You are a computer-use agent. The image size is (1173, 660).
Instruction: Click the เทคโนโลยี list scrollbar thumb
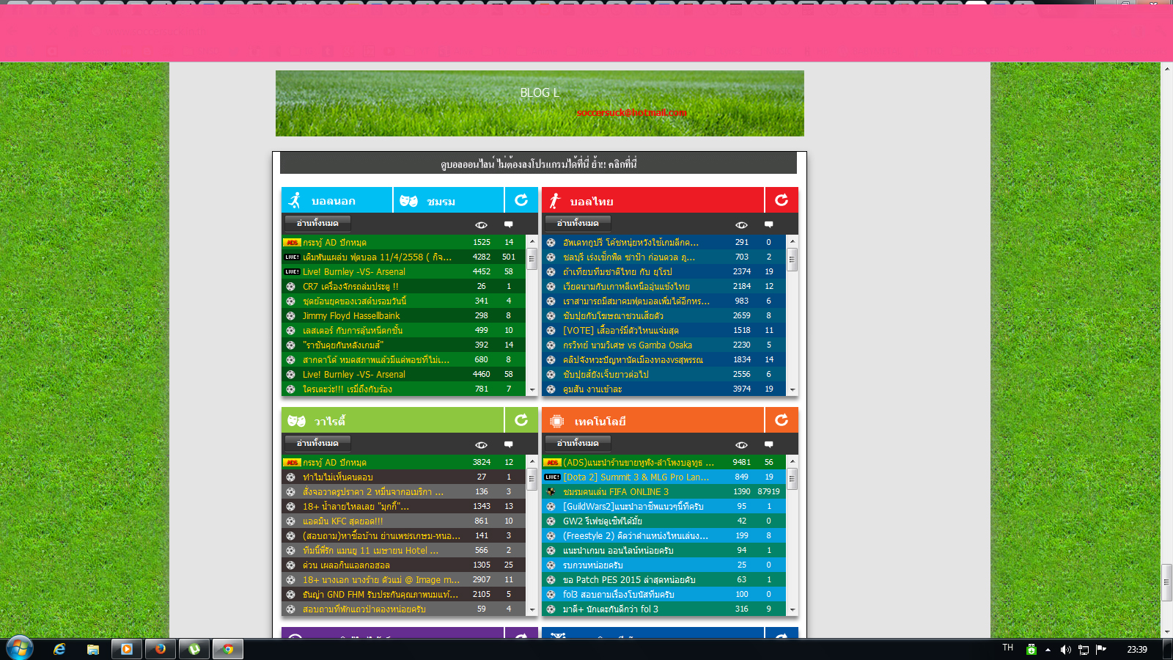tap(793, 479)
